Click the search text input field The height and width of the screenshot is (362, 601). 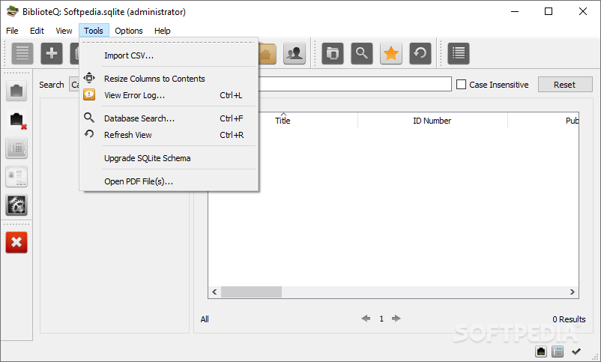pos(355,84)
